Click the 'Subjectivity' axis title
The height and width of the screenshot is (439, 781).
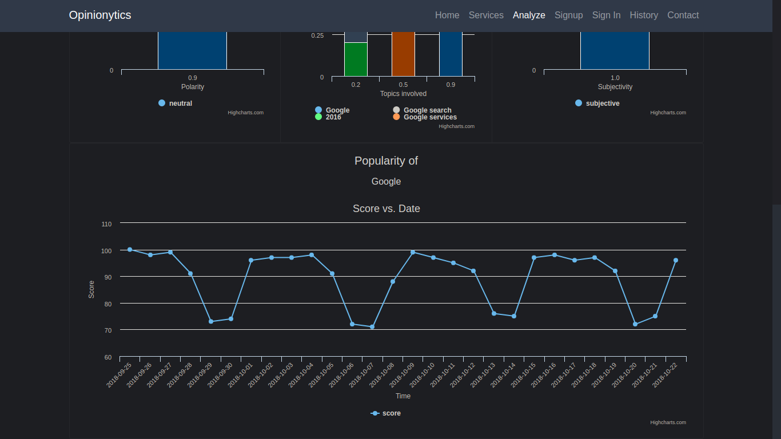pos(615,87)
